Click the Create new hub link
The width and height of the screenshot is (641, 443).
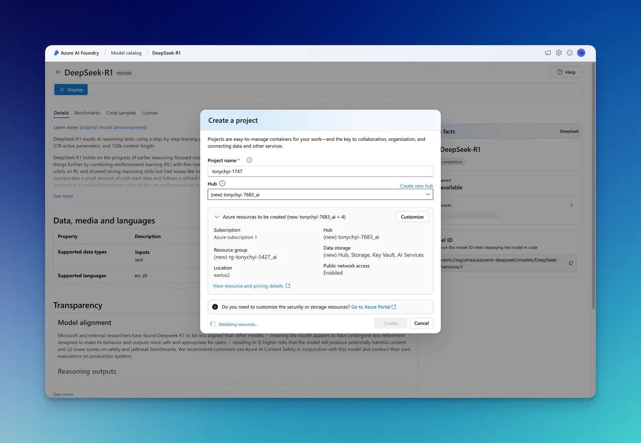tap(416, 186)
